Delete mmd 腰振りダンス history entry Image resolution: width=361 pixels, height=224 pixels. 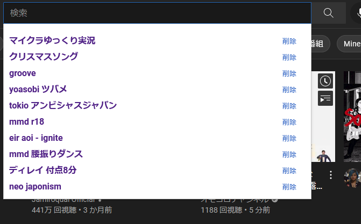click(x=289, y=154)
